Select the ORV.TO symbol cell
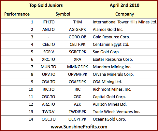 click(x=49, y=74)
